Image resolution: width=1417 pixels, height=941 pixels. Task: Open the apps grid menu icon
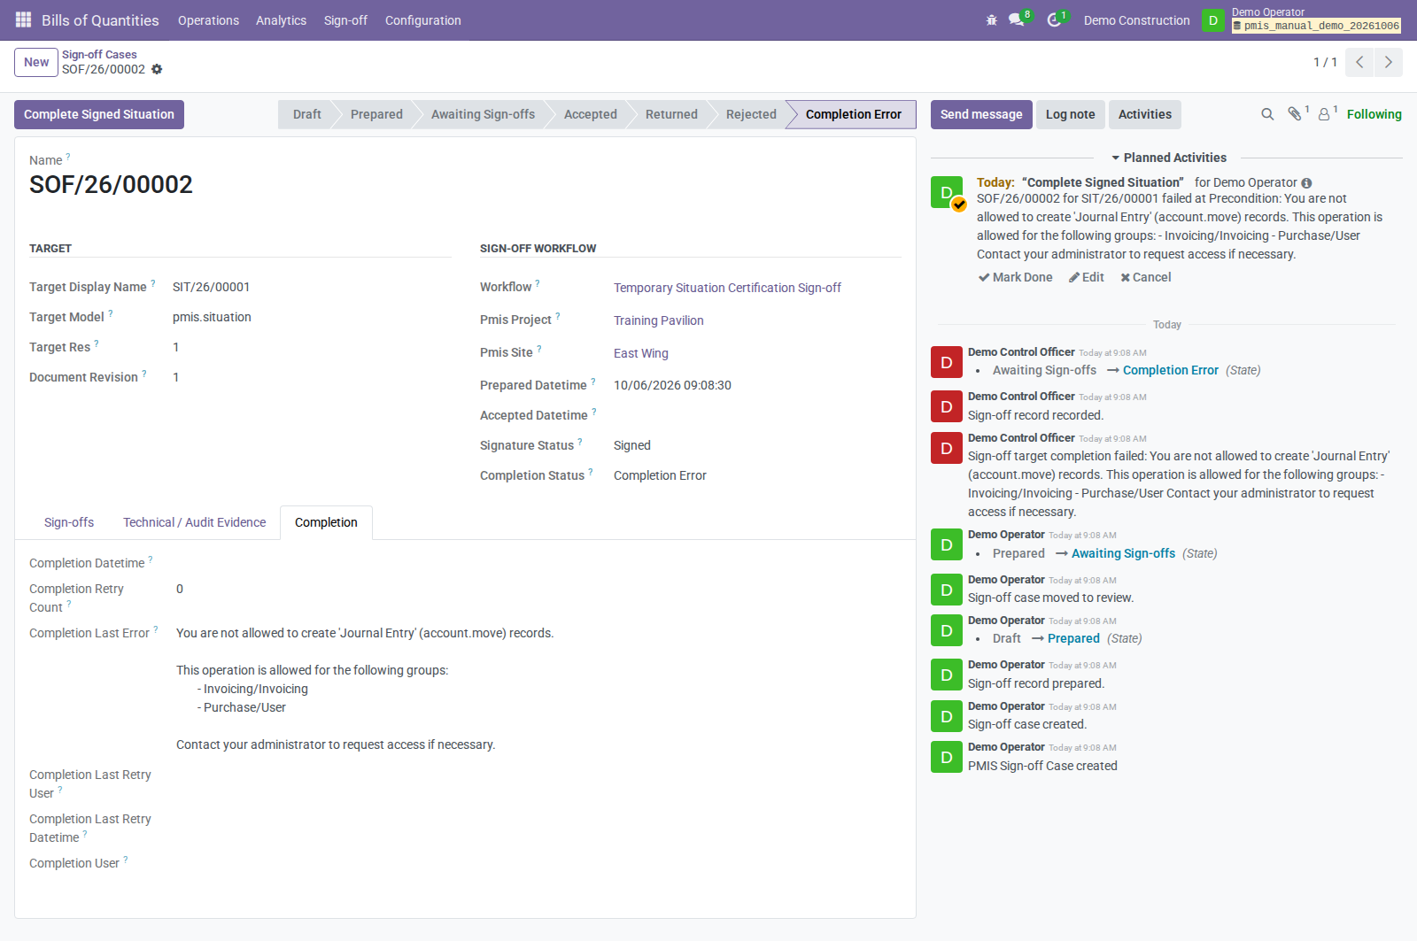[23, 19]
